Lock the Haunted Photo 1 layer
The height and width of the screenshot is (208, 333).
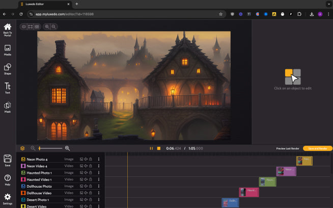pos(90,173)
